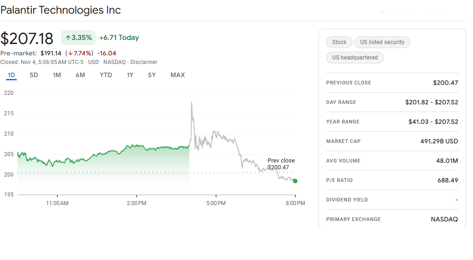Select the YTD chart range tab

point(106,75)
